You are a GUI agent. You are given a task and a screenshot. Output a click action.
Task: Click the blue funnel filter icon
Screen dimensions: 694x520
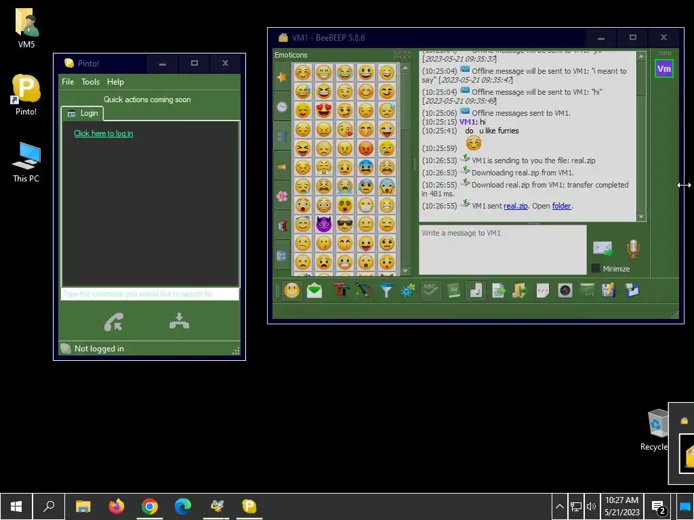pyautogui.click(x=386, y=290)
